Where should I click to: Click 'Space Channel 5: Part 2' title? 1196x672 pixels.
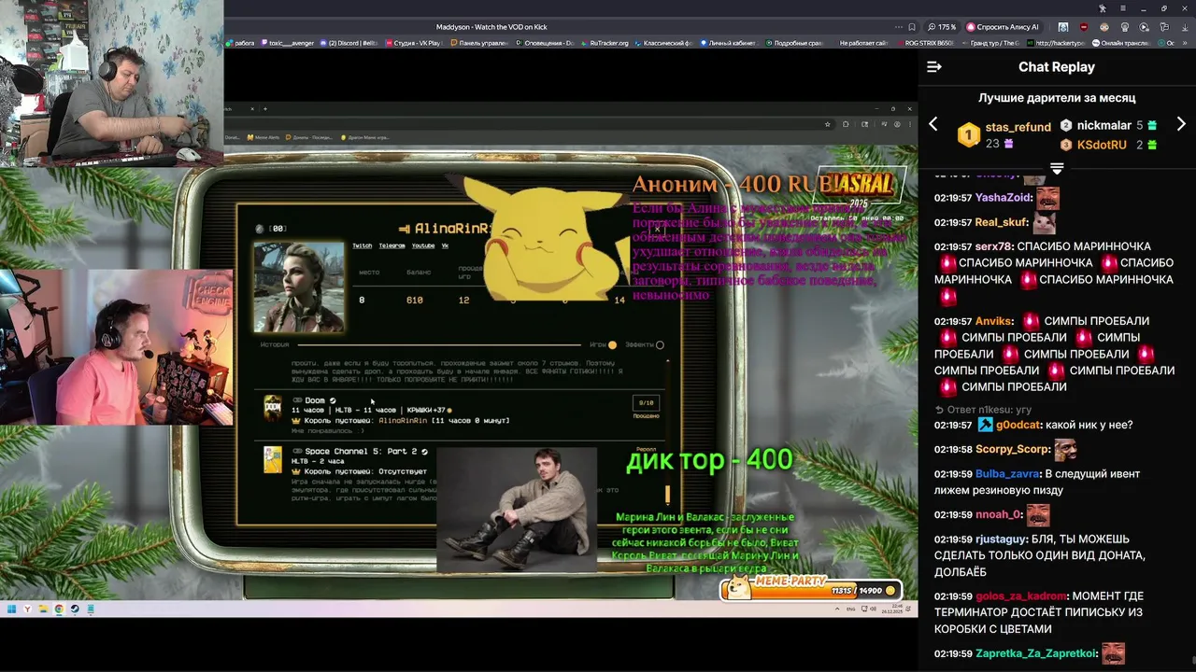pos(361,452)
